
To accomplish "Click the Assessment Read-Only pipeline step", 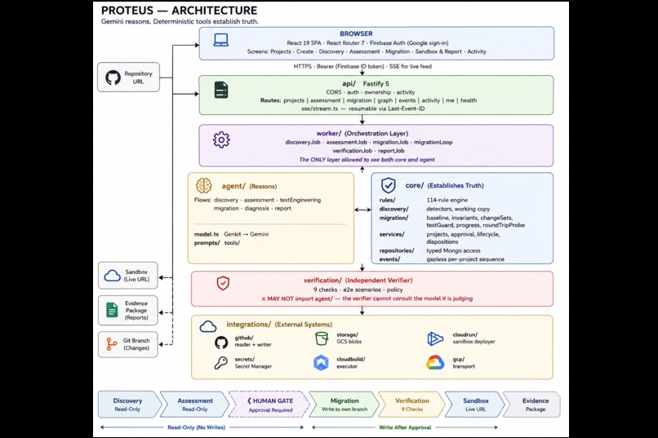I will click(195, 405).
